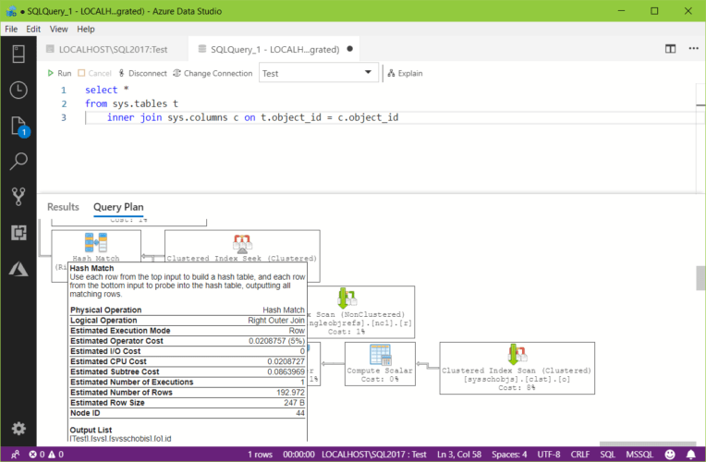The height and width of the screenshot is (462, 706).
Task: Run the query
Action: pos(58,73)
